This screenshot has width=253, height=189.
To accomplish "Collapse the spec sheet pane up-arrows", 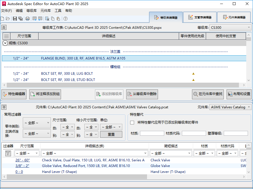I will point(4,27).
